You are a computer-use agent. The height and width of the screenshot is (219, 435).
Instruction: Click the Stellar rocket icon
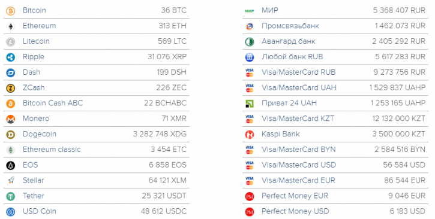pyautogui.click(x=11, y=181)
